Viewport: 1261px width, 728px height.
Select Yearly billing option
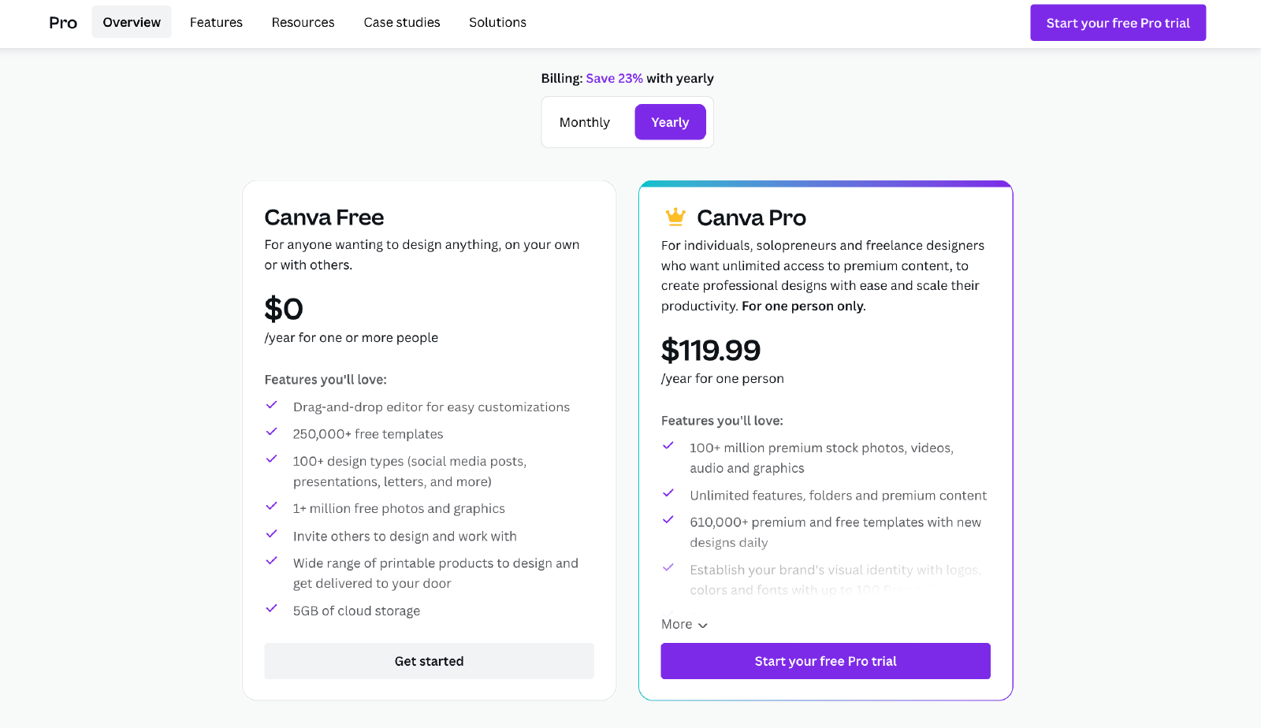pyautogui.click(x=670, y=122)
